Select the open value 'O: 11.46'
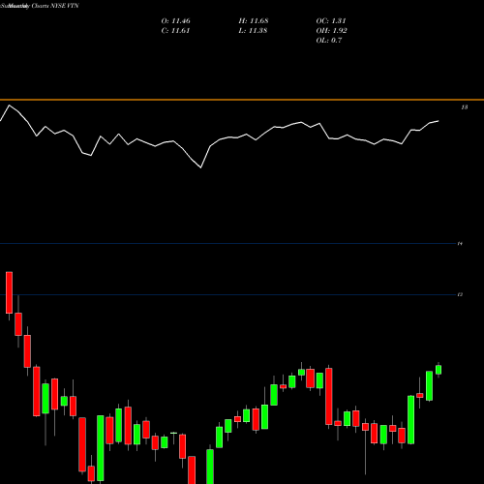The image size is (484, 484). point(175,21)
